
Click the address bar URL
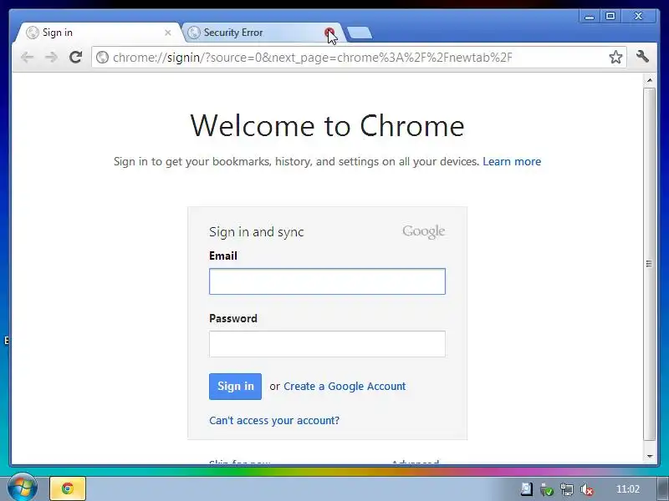(312, 57)
